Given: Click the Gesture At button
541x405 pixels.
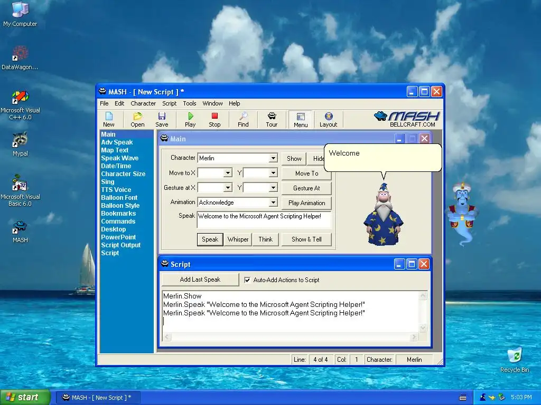Looking at the screenshot, I should pyautogui.click(x=306, y=188).
